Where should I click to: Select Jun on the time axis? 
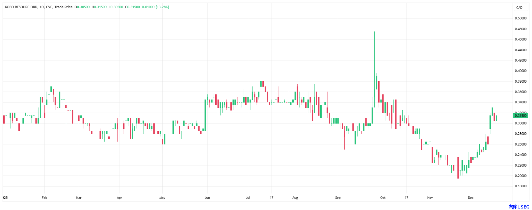coord(207,198)
